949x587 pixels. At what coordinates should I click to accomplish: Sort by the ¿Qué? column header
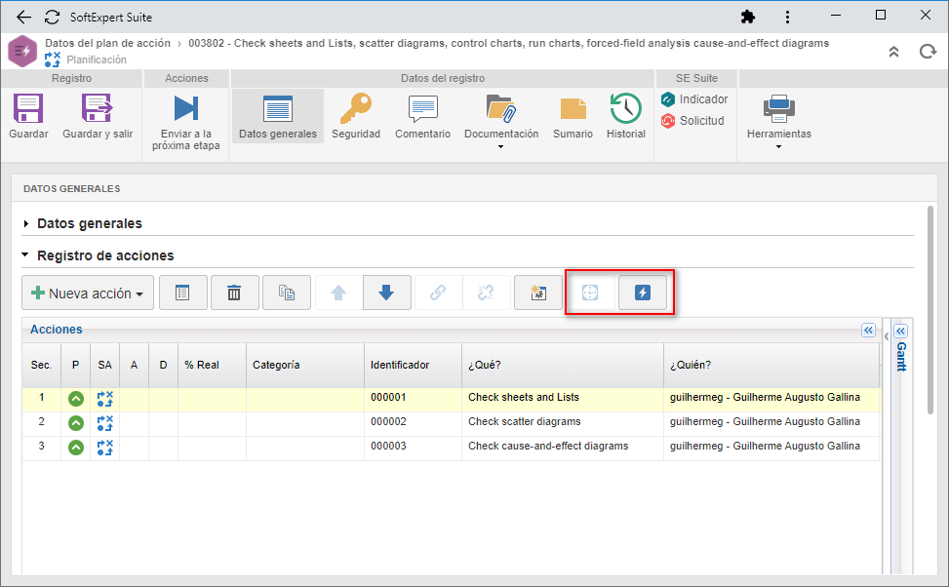[562, 365]
